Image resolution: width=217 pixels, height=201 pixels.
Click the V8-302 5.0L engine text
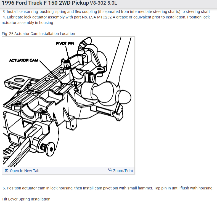(x=103, y=3)
